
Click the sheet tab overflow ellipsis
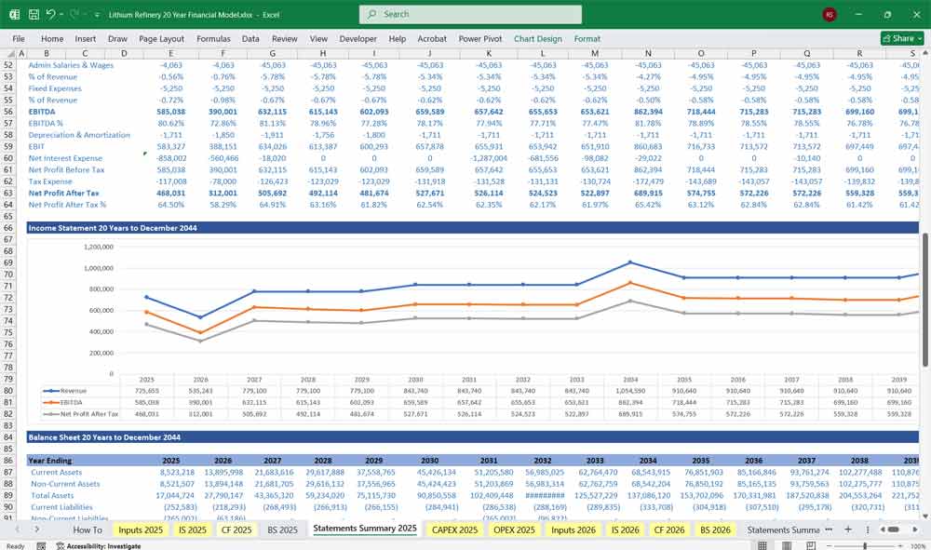point(829,528)
